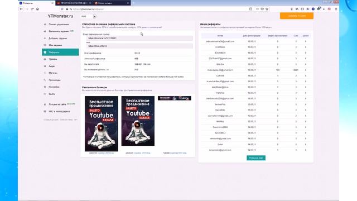This screenshot has width=357, height=201.
Task: Open 'FAQ и техподдержка' in the sidebar
Action: click(59, 112)
